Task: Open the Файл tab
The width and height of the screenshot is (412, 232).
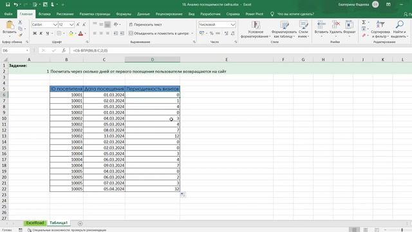Action: coord(8,14)
